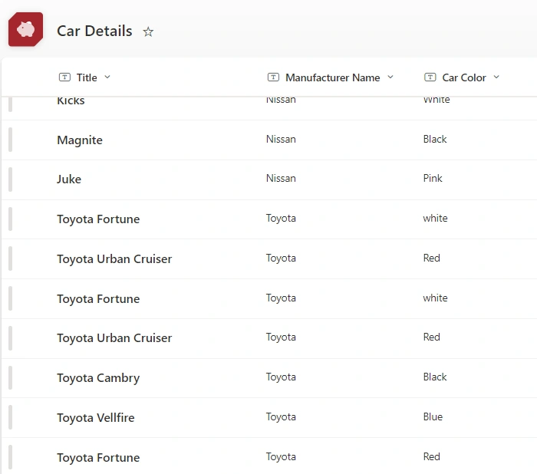Open the Magnite item title
This screenshot has height=474, width=537.
click(80, 140)
